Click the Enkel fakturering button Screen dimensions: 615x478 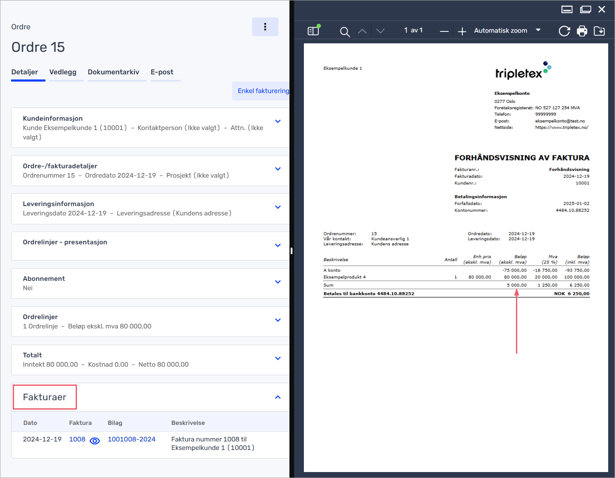[261, 91]
